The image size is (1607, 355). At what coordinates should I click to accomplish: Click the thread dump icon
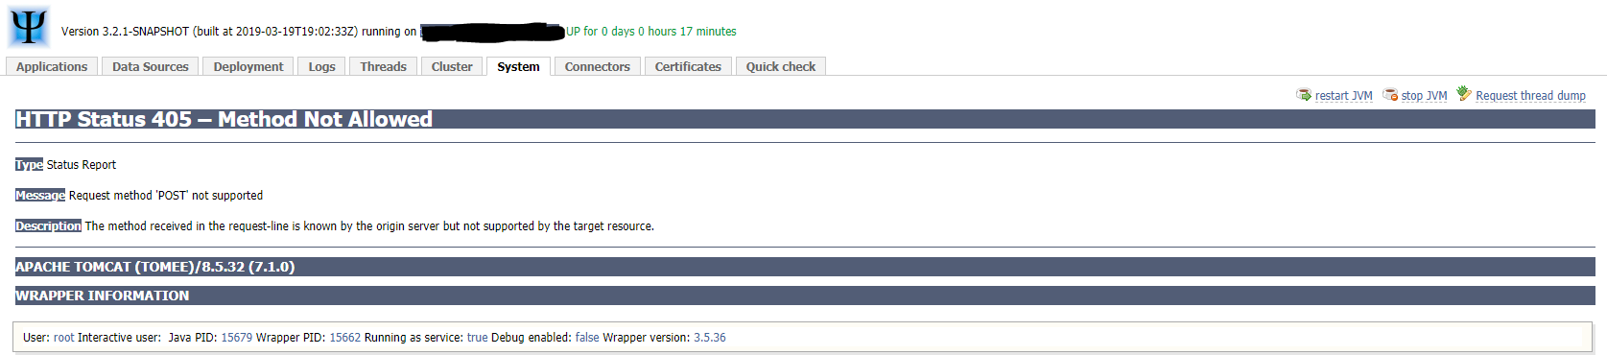(1464, 93)
